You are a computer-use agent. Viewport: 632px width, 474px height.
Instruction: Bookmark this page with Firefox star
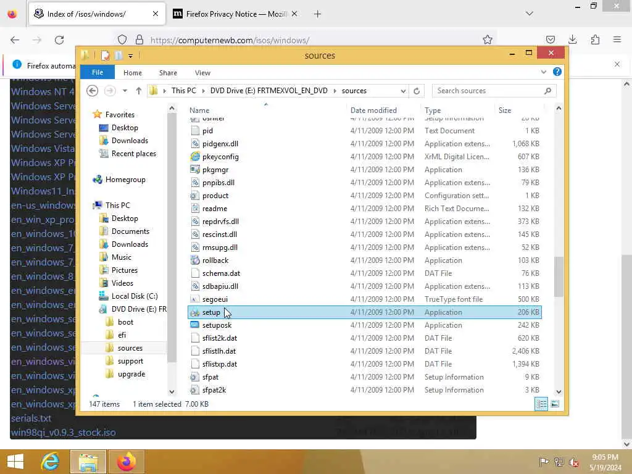coord(488,40)
